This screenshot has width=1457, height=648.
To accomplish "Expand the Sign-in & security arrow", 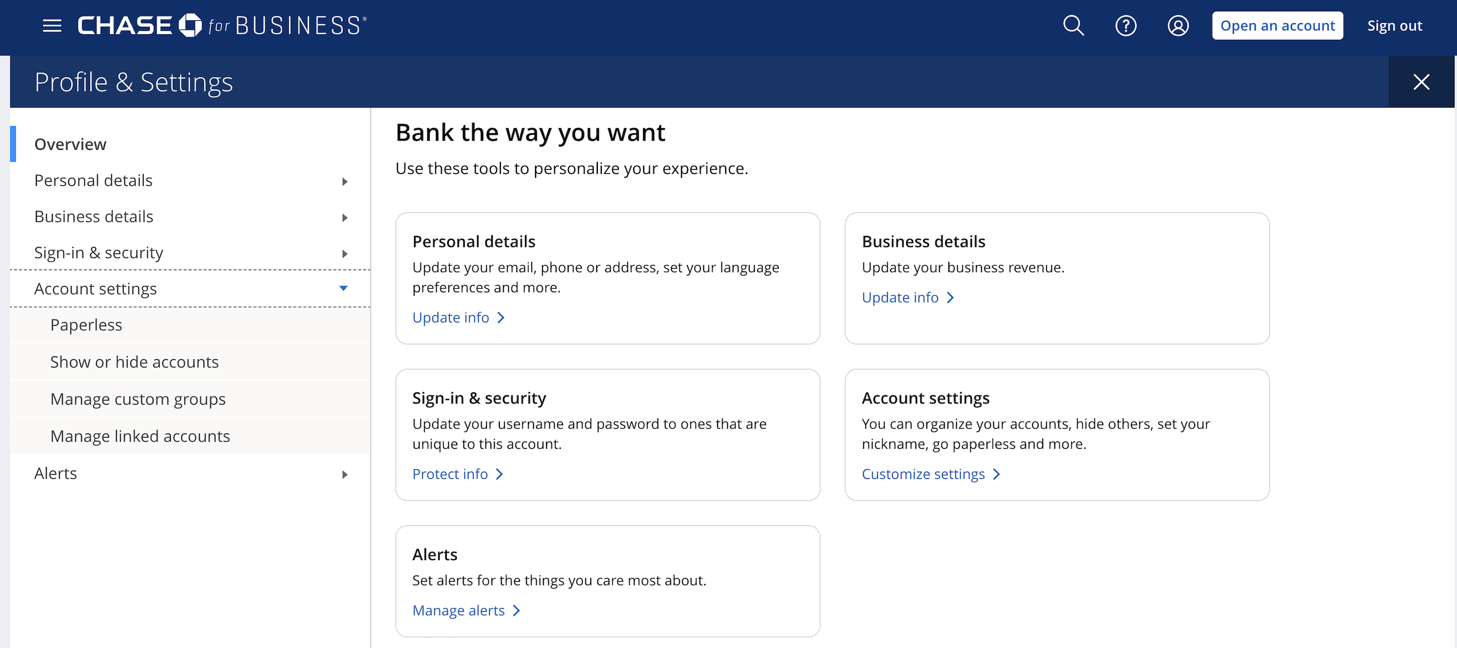I will point(344,254).
